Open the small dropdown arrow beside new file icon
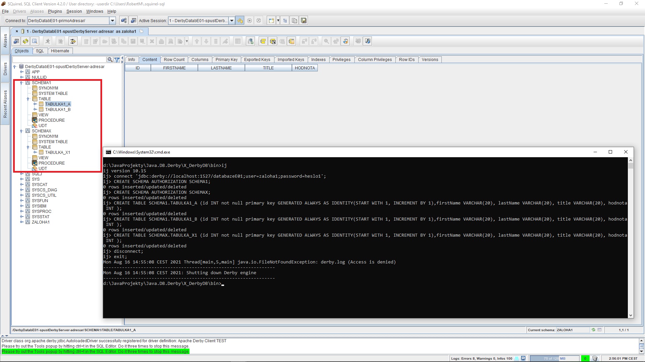The height and width of the screenshot is (362, 645). click(278, 21)
